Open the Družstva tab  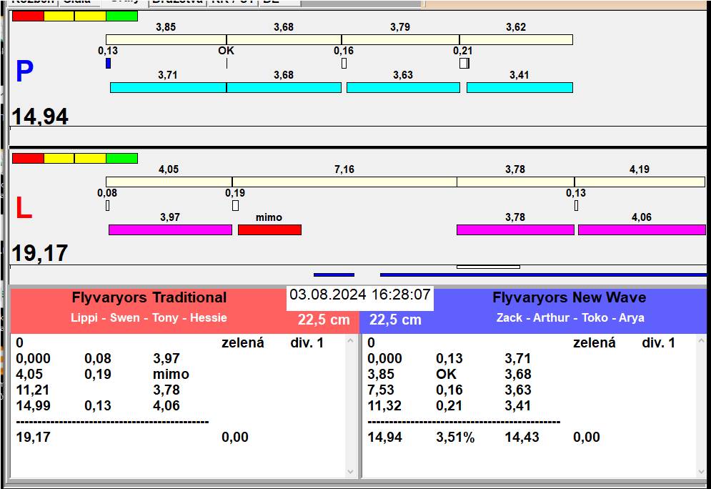178,2
